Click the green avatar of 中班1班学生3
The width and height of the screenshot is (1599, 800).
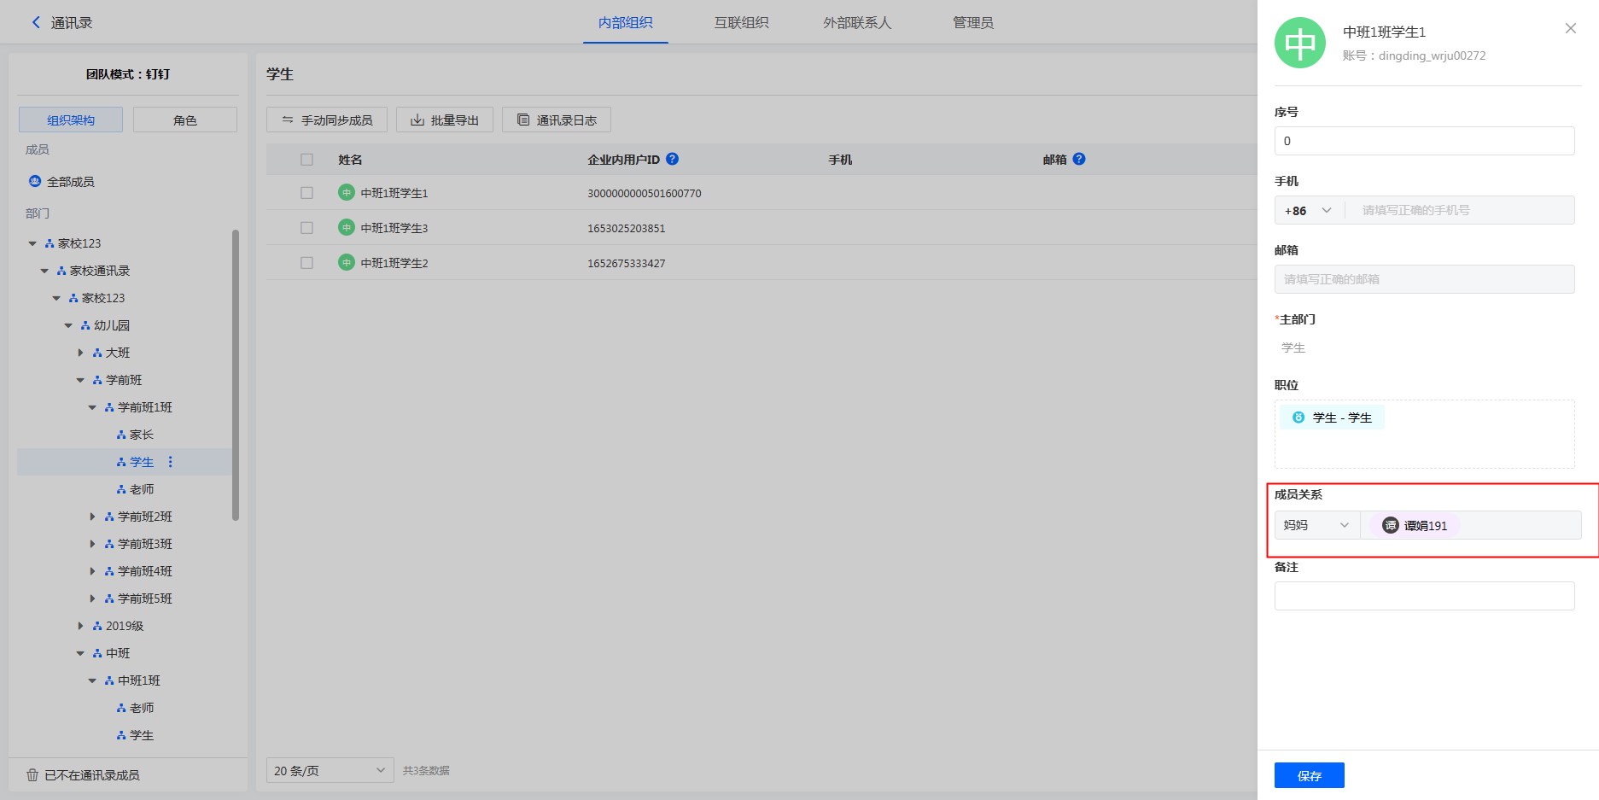[346, 228]
